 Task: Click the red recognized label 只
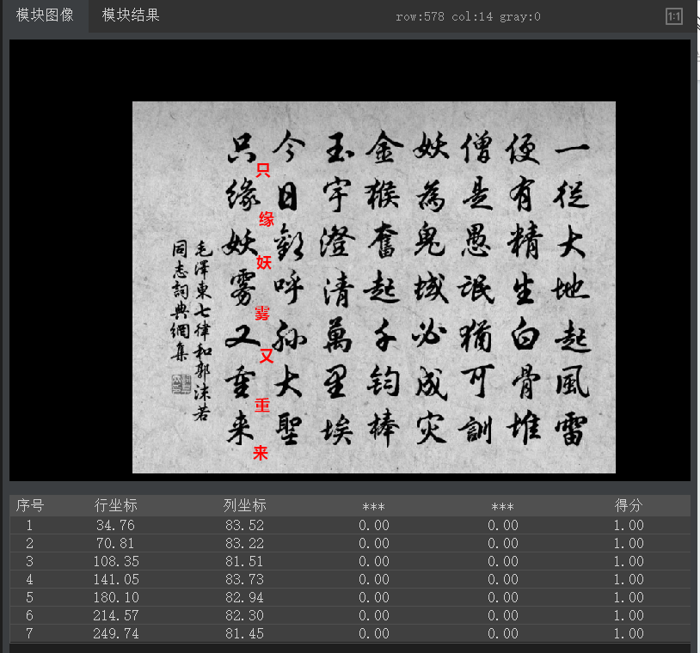[x=263, y=170]
